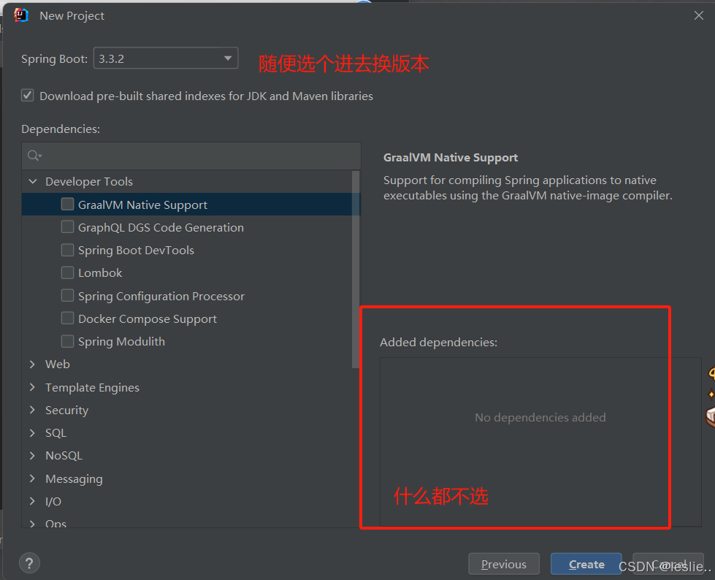Select the Lombok row text
This screenshot has width=715, height=580.
point(100,272)
